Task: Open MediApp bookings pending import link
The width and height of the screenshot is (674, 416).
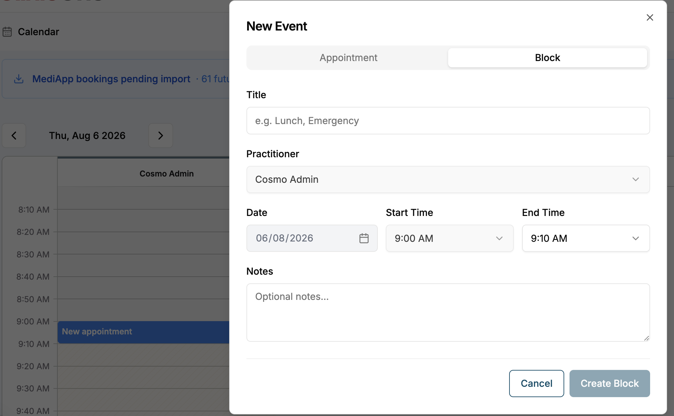Action: (111, 79)
